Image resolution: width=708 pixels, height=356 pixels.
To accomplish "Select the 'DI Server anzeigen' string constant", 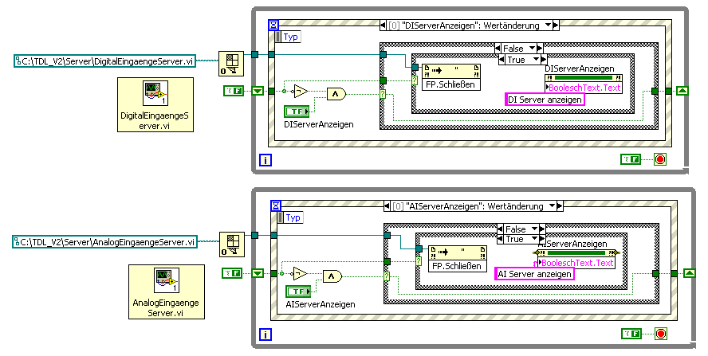I will click(545, 100).
